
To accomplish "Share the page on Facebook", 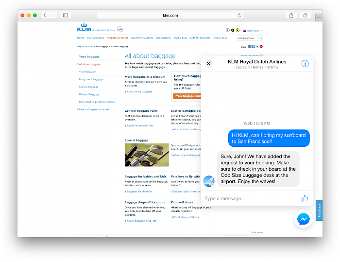I will tap(250, 47).
